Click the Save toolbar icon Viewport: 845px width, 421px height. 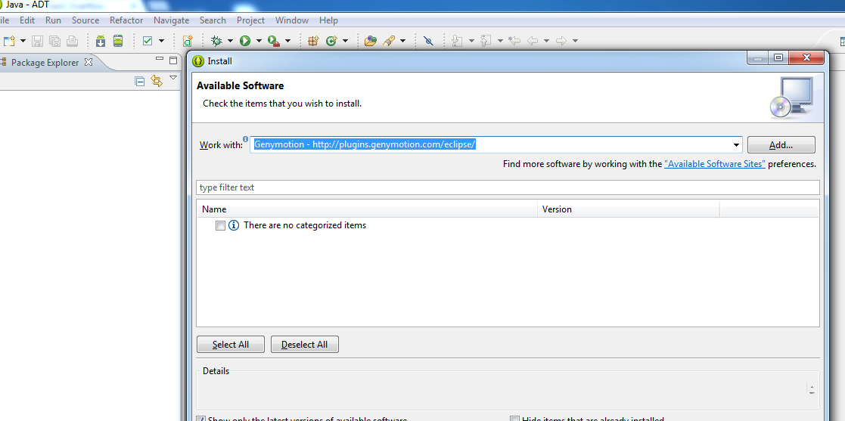pos(37,41)
